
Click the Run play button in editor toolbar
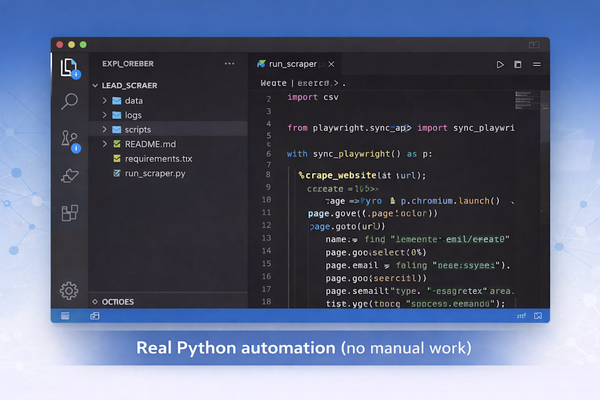pyautogui.click(x=500, y=64)
